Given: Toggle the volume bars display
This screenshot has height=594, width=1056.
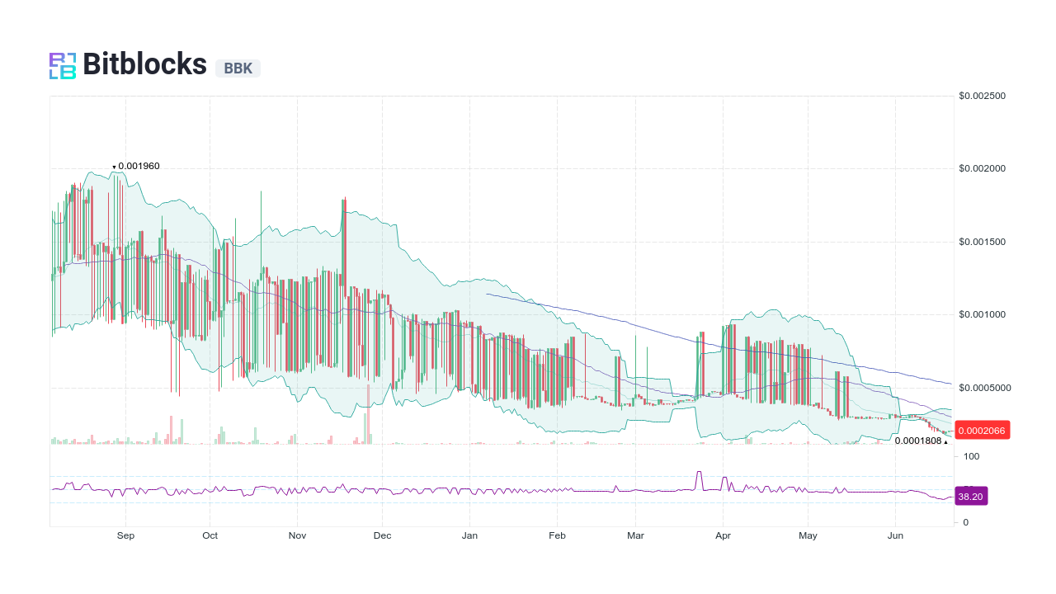Looking at the screenshot, I should tap(247, 437).
